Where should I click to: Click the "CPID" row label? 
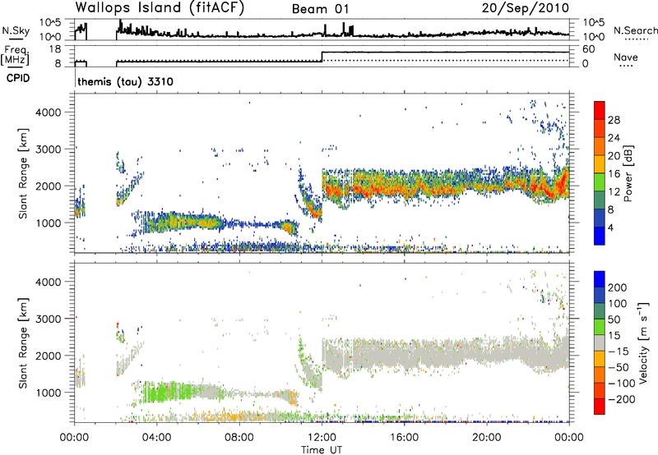18,78
